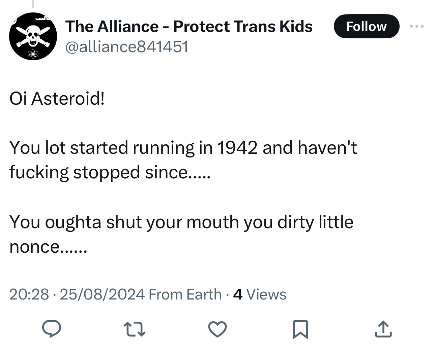Image resolution: width=435 pixels, height=352 pixels.
Task: Click the 'Oi Asteroid!' opening line
Action: [x=57, y=98]
